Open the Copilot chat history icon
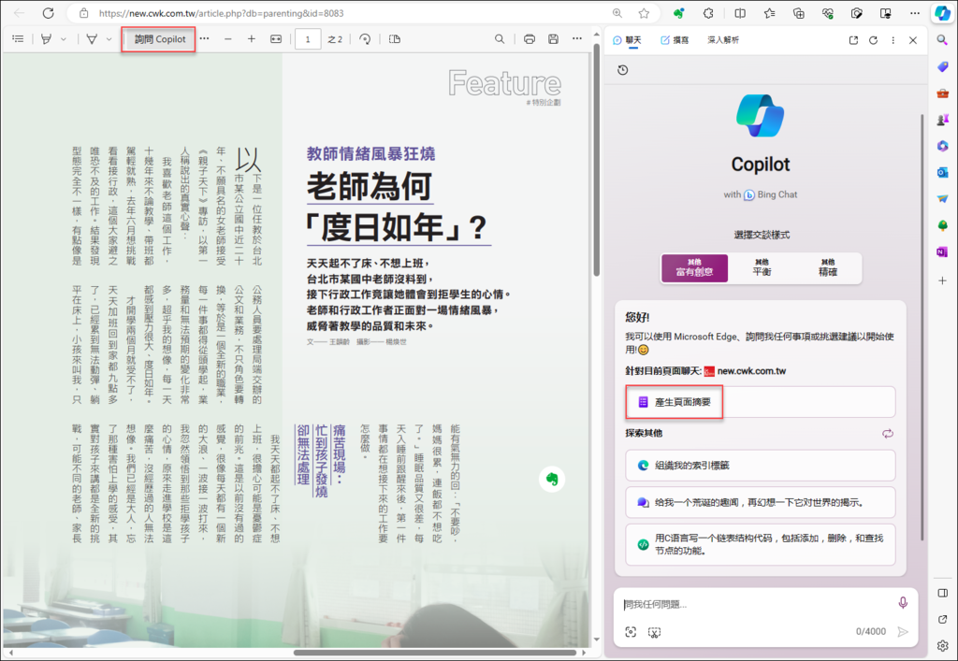The height and width of the screenshot is (661, 958). pos(623,70)
